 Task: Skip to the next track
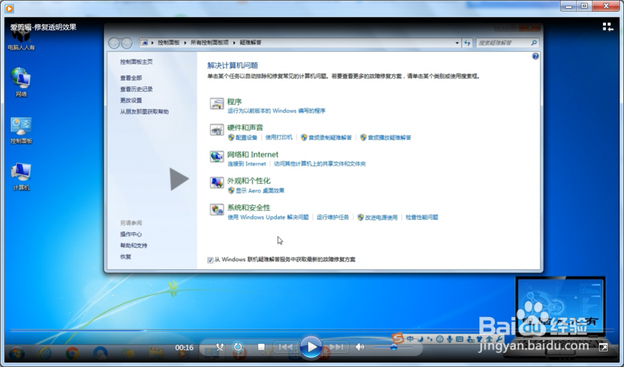click(336, 347)
